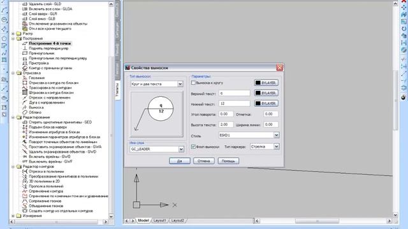This screenshot has width=408, height=229.
Task: Open the GC_LEADER layer name dropdown
Action: click(181, 149)
